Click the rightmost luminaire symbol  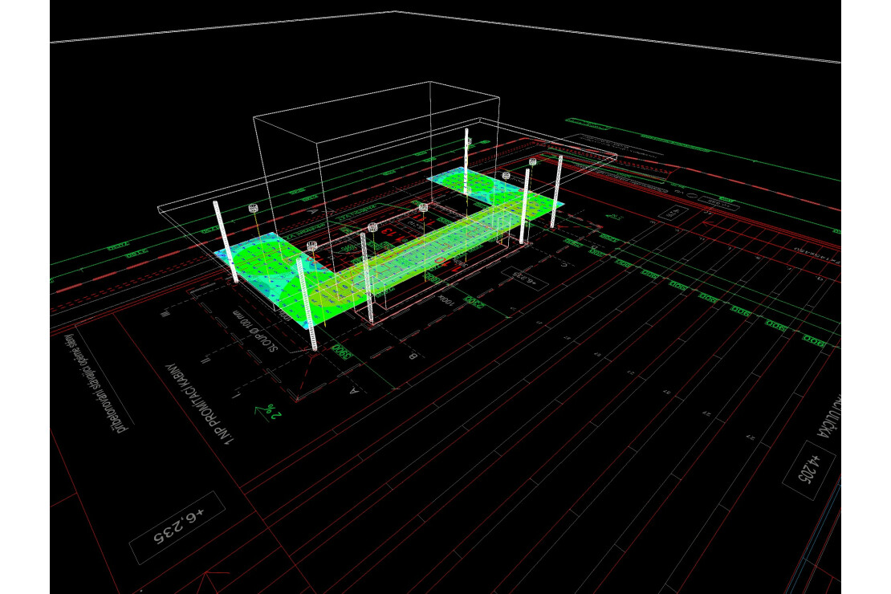(x=531, y=161)
